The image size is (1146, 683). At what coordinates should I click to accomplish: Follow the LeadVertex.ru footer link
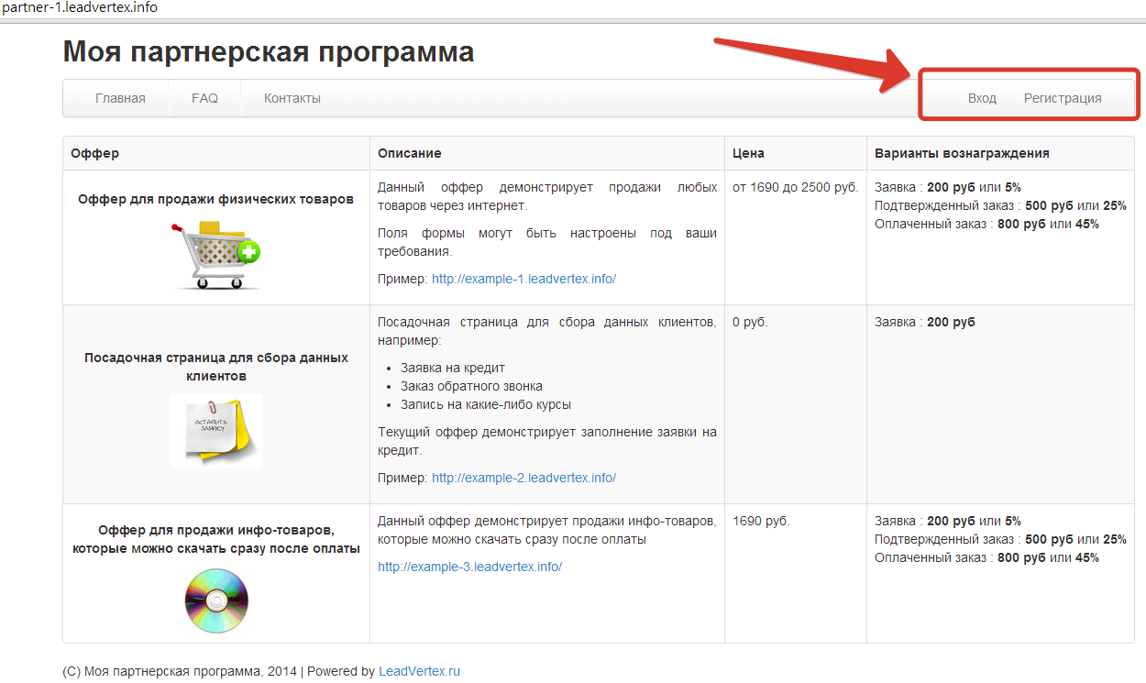tap(419, 671)
